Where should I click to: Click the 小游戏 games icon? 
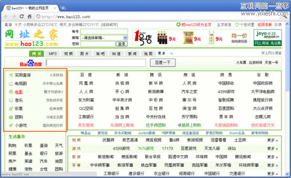(x=11, y=125)
